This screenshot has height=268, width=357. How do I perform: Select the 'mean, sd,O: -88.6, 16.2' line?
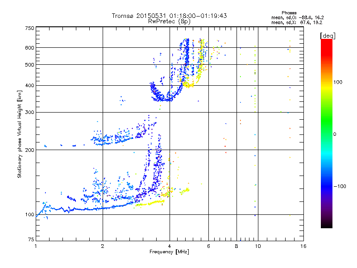pos(297,17)
